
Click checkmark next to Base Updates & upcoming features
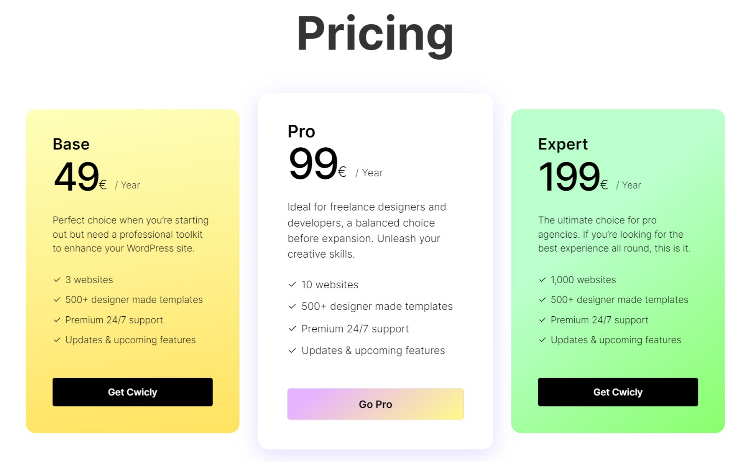[x=57, y=340]
